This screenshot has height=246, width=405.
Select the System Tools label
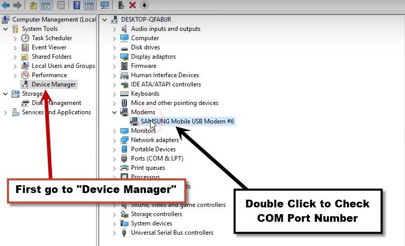[x=40, y=29]
